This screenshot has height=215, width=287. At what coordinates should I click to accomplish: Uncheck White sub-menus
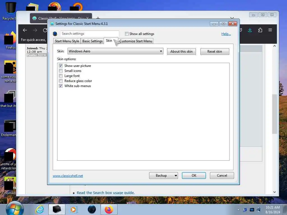61,86
